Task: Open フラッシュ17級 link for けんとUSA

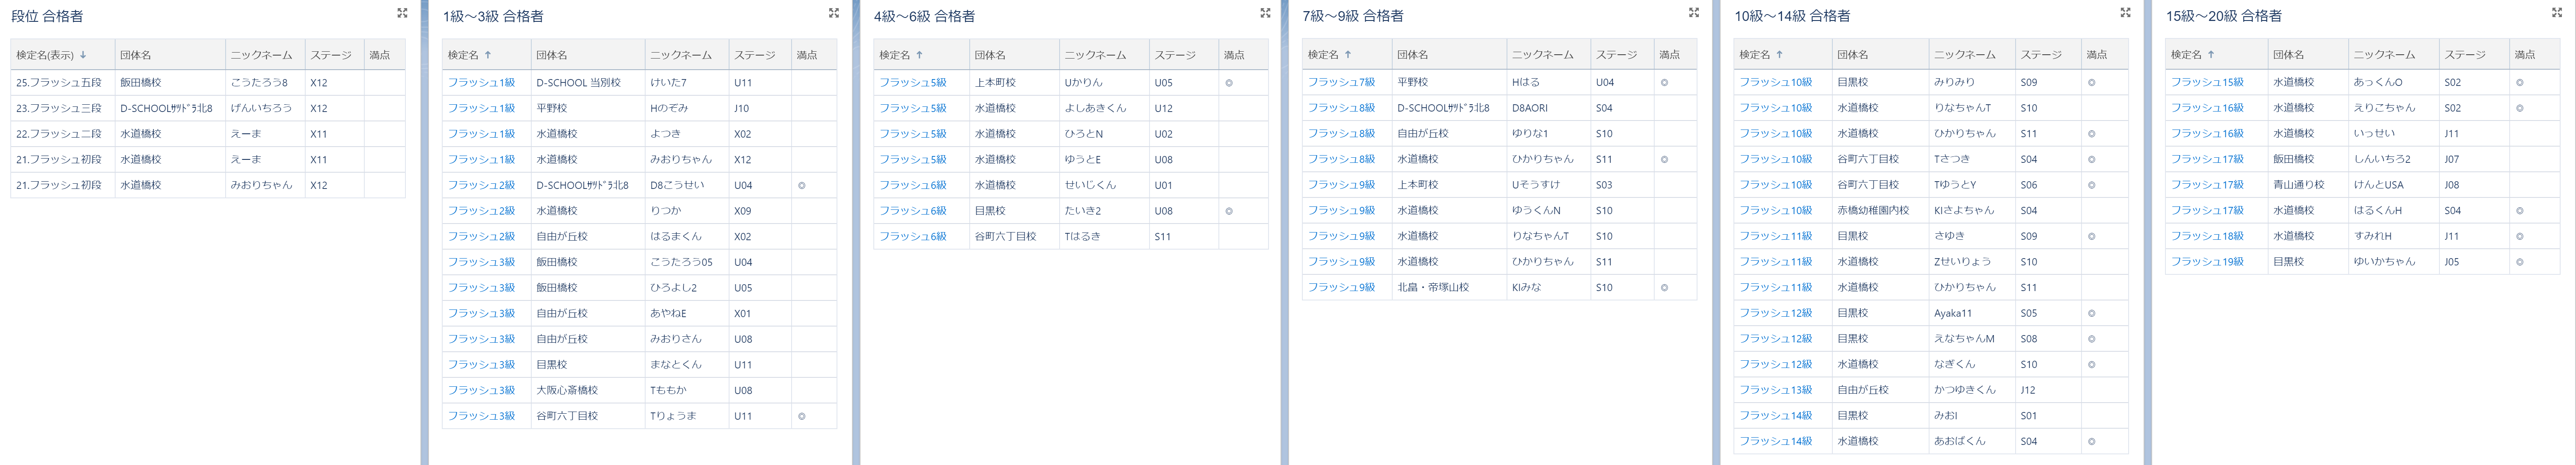Action: (2207, 185)
